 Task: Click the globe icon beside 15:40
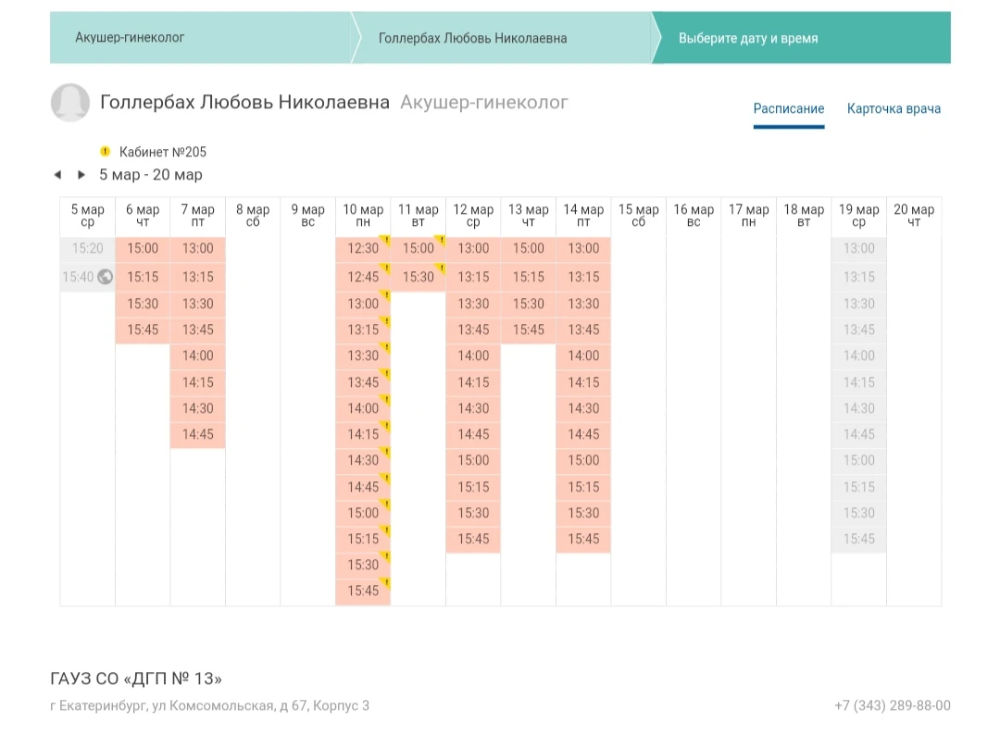[x=106, y=277]
